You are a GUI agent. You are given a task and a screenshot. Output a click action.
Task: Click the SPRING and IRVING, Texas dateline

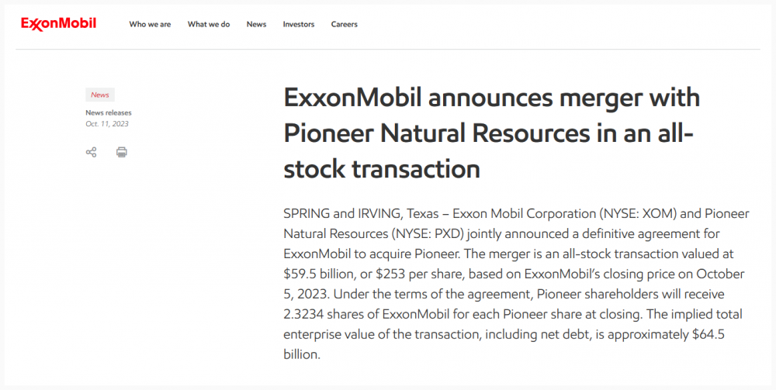(x=361, y=213)
